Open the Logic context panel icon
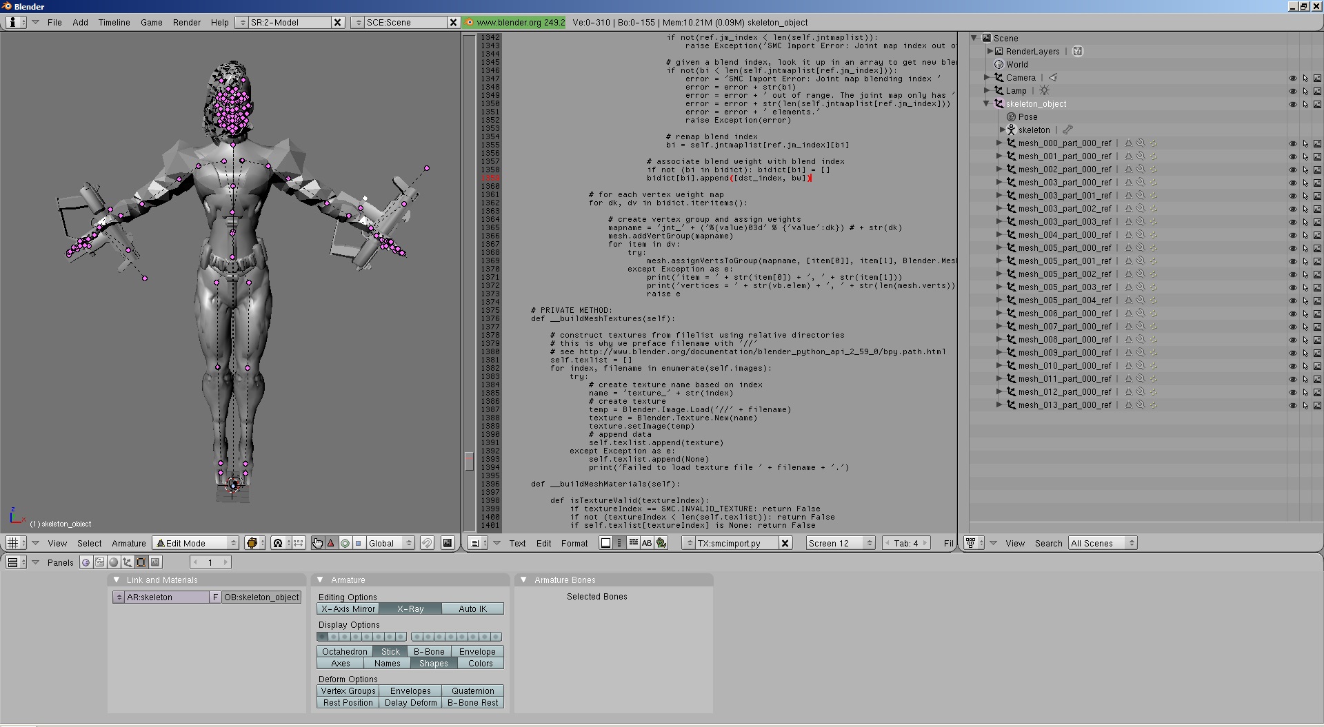This screenshot has height=727, width=1324. click(x=86, y=562)
